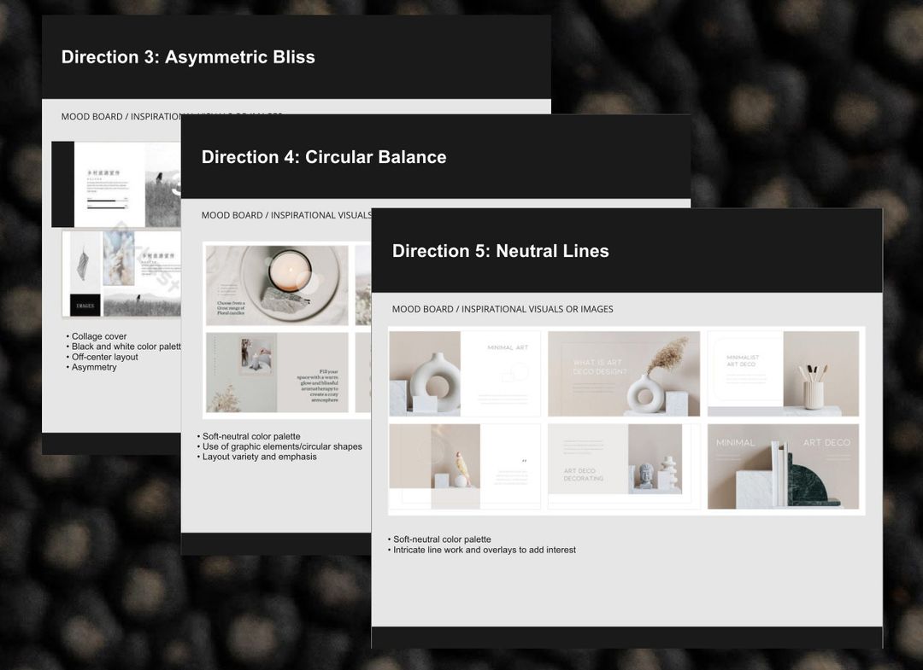
Task: Open the black-and-white collage cover thumbnail
Action: pyautogui.click(x=115, y=184)
